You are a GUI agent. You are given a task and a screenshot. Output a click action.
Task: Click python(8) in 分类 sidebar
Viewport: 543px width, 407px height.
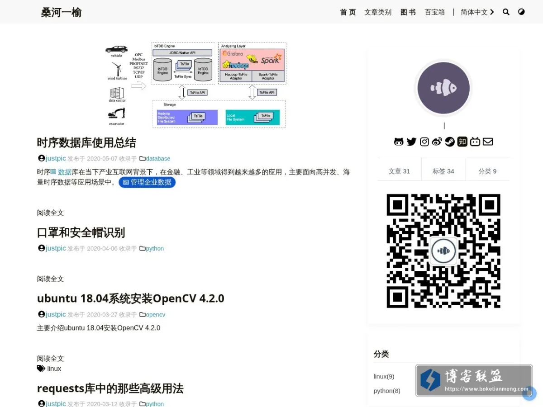[x=387, y=391]
